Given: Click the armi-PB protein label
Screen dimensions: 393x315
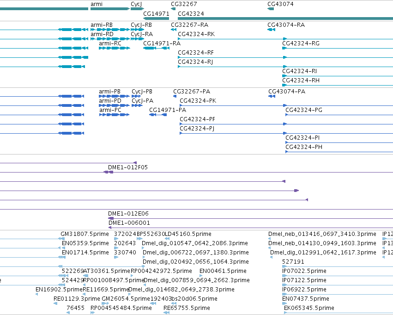Looking at the screenshot, I should (110, 92).
